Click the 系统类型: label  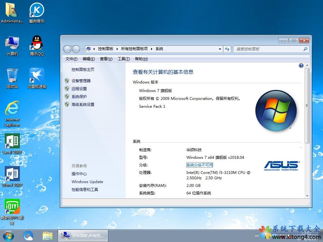click(147, 193)
